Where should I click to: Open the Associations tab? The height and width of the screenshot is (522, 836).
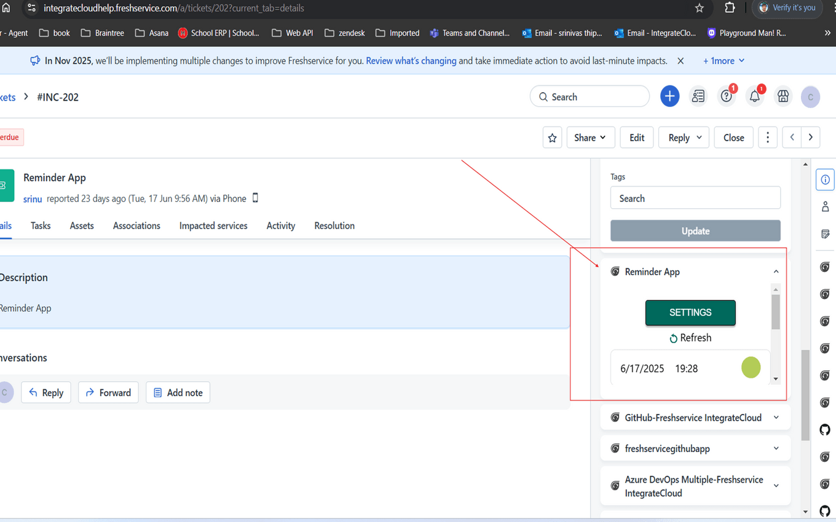(x=136, y=225)
